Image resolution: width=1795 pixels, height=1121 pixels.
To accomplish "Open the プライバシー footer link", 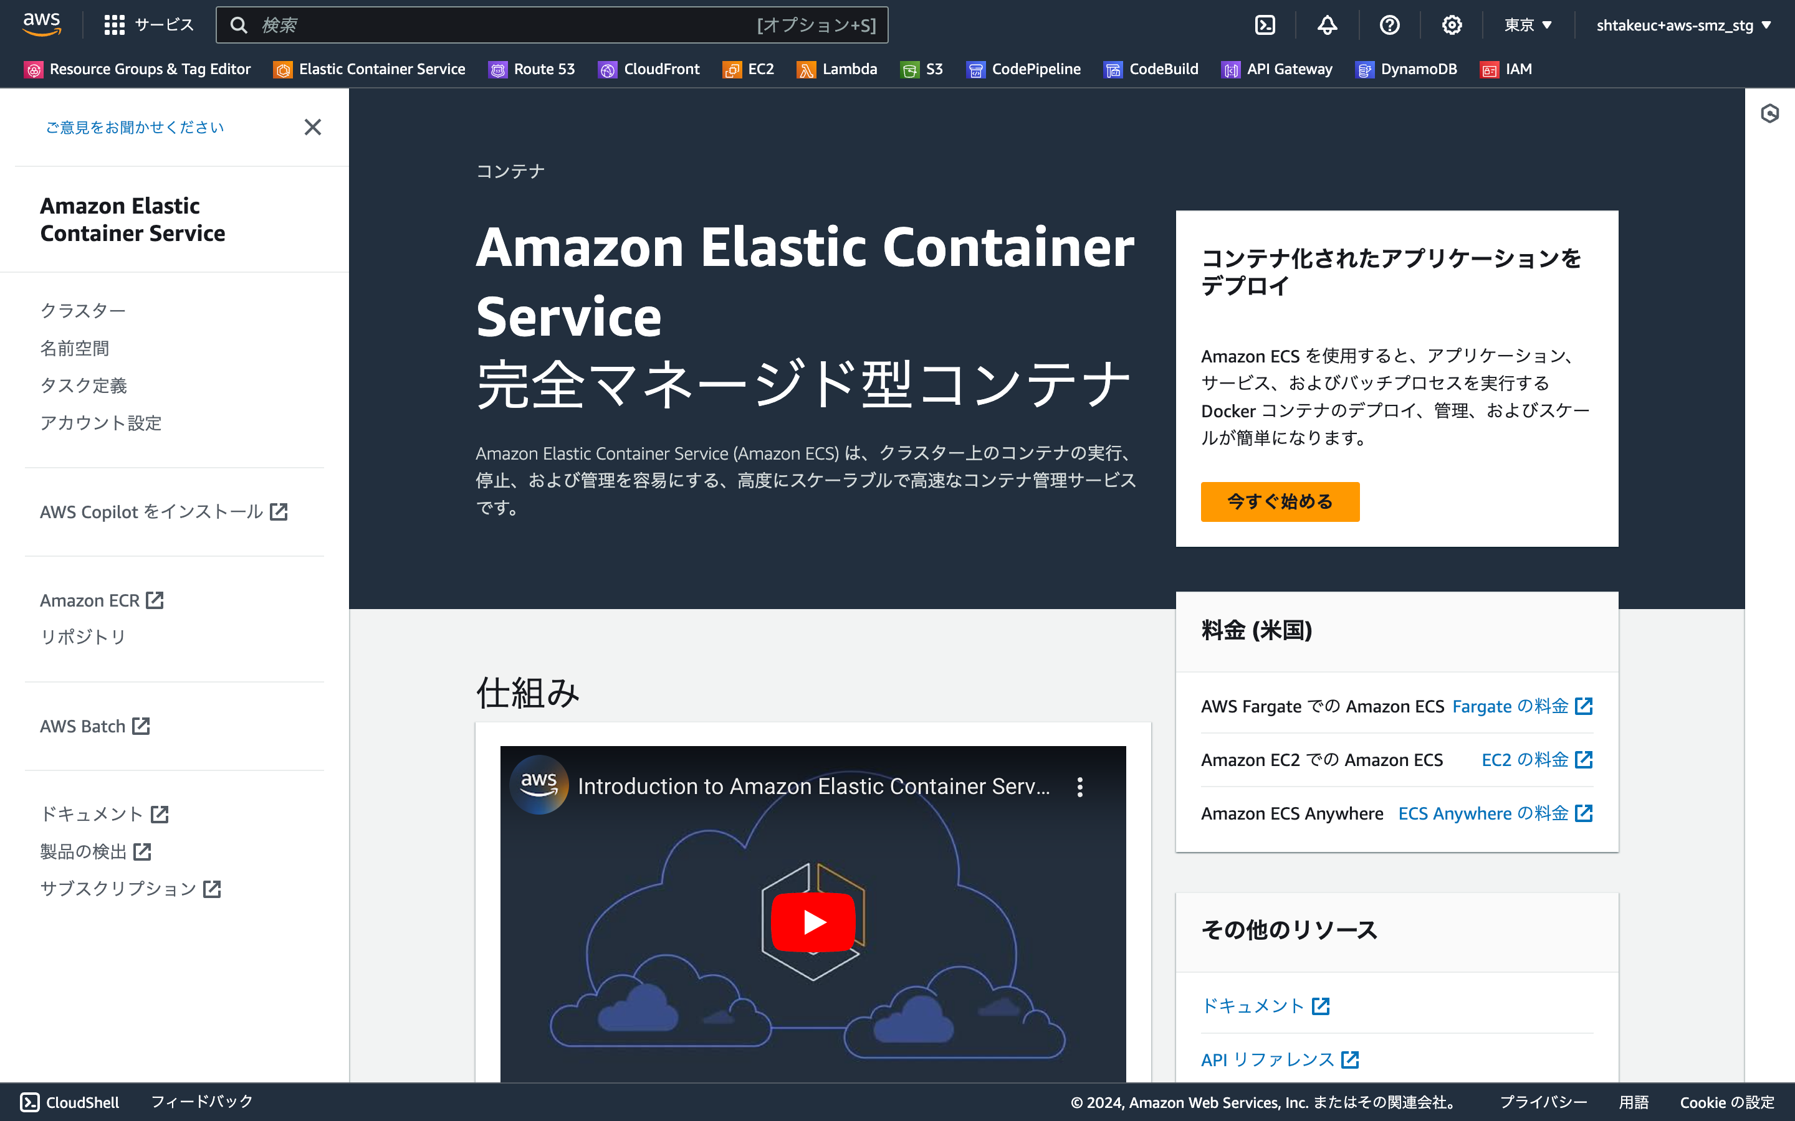I will 1544,1102.
